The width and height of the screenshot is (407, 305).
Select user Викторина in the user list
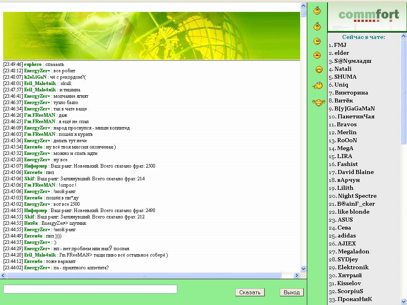pos(351,93)
